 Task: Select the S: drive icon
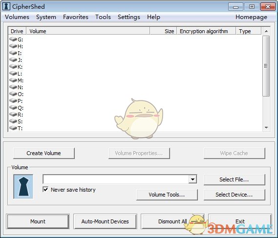point(13,121)
